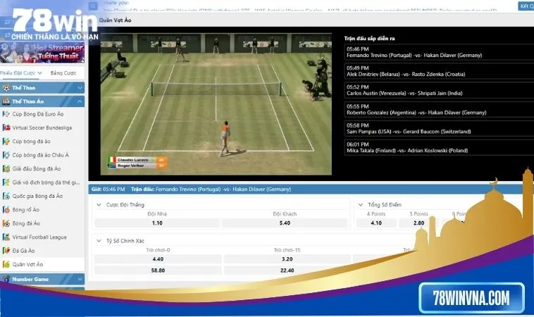Select the Quần Vợt Ảo tennis icon
The height and width of the screenshot is (317, 534).
pyautogui.click(x=6, y=264)
